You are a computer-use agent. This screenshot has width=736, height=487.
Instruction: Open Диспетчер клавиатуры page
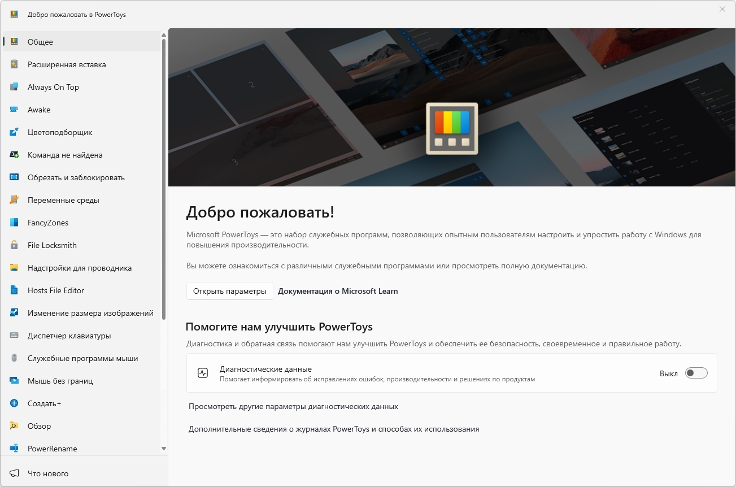81,336
